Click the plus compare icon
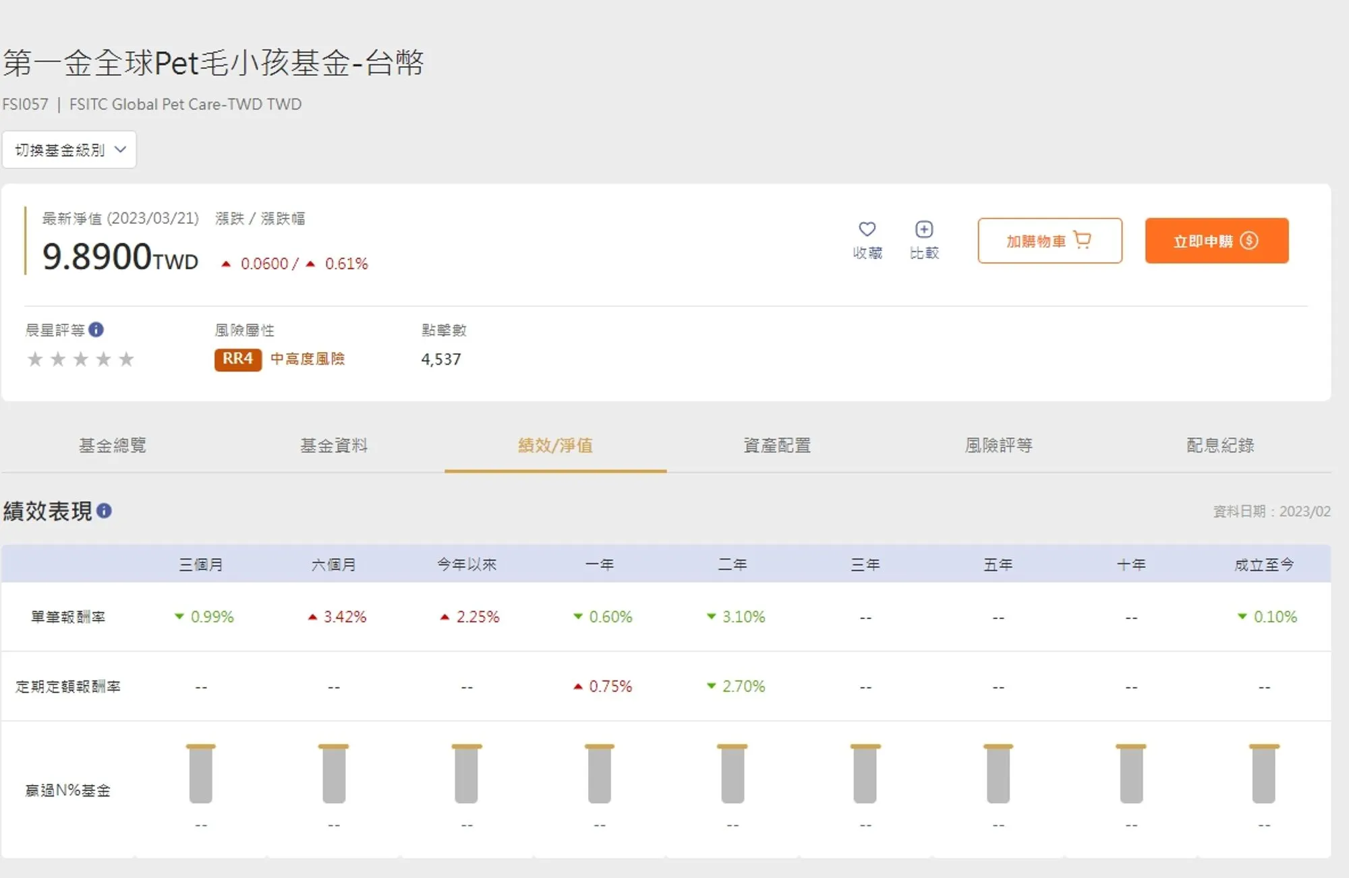 point(924,229)
